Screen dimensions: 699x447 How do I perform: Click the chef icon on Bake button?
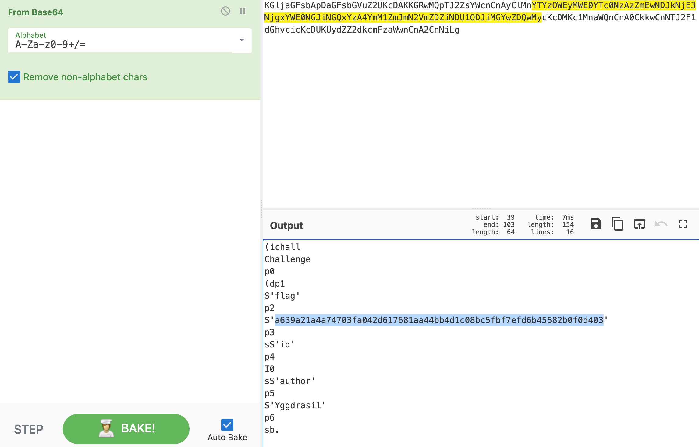106,428
